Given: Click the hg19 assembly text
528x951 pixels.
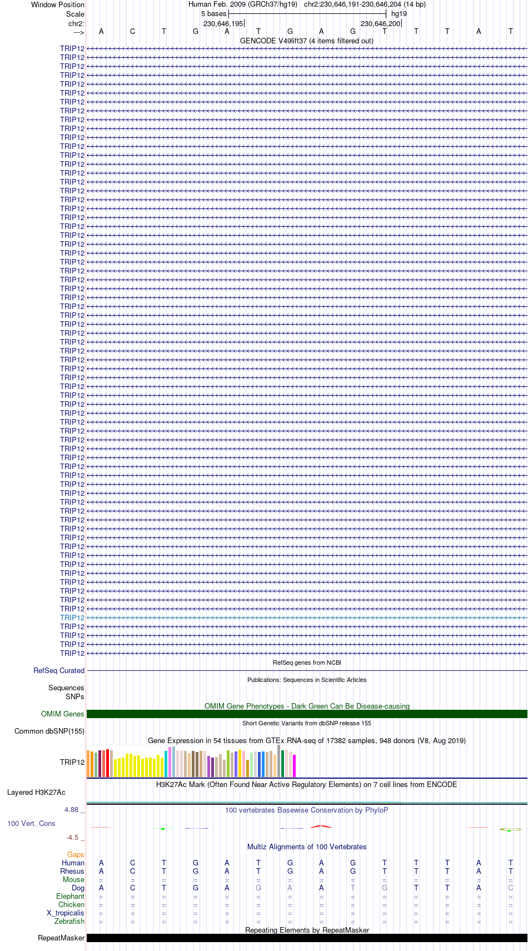Looking at the screenshot, I should coord(399,14).
